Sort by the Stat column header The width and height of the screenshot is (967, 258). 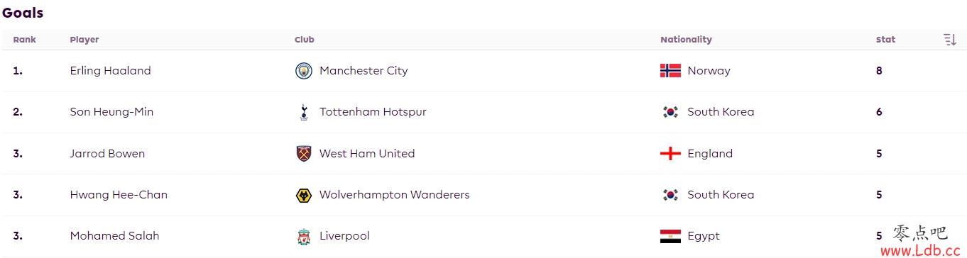coord(885,40)
